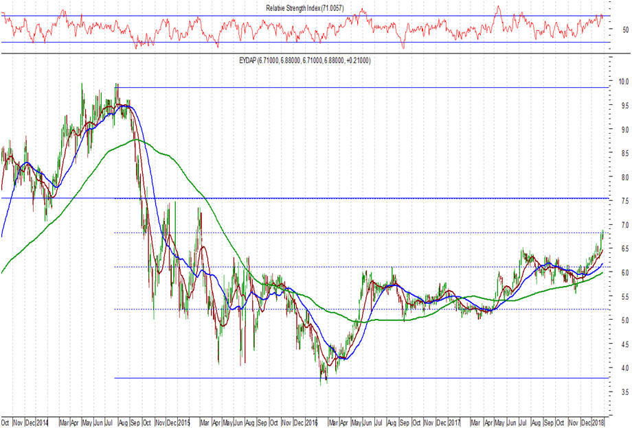This screenshot has height=428, width=632.
Task: Click the Dec label adjacent to 2017
Action: 442,423
